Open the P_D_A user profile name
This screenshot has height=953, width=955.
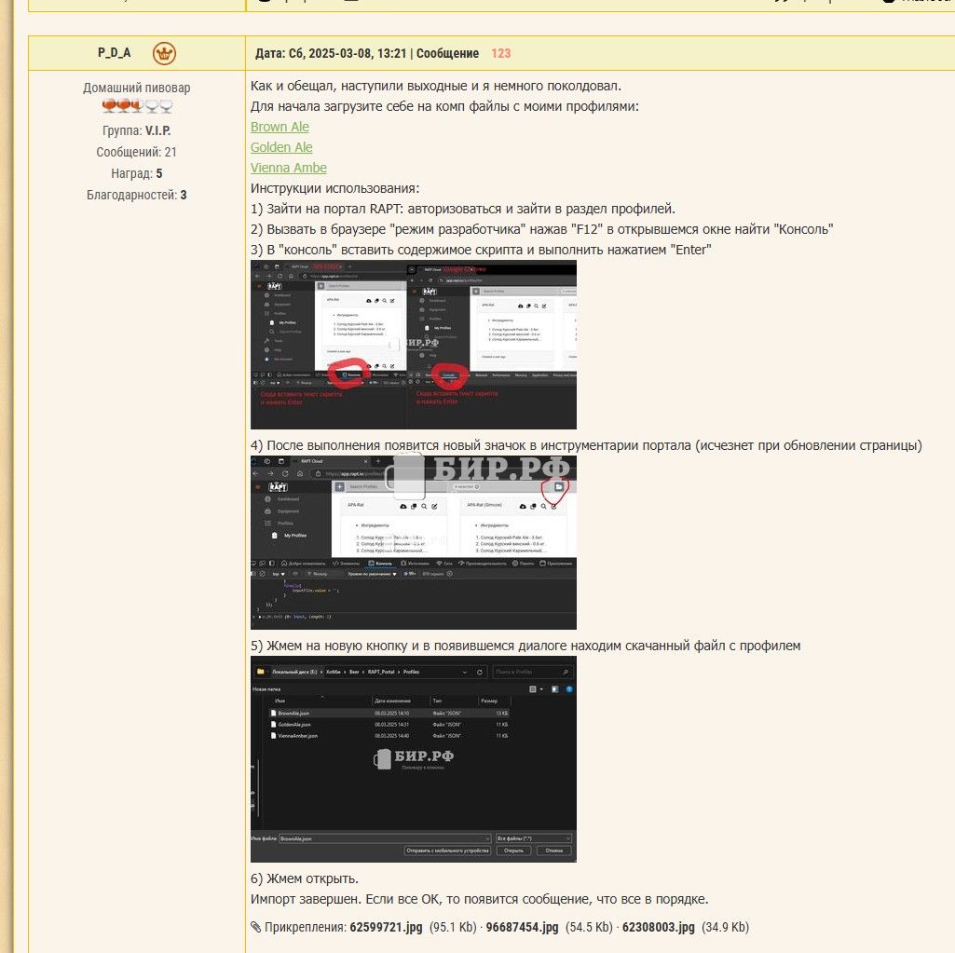point(114,53)
